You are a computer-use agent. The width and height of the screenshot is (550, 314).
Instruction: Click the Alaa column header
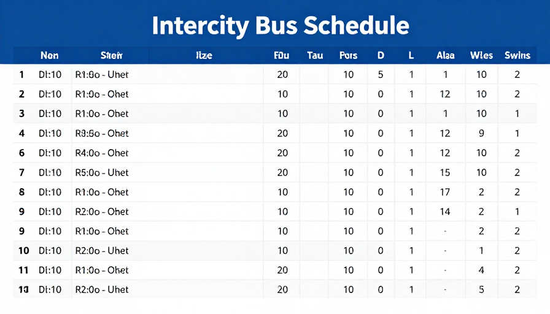coord(446,55)
